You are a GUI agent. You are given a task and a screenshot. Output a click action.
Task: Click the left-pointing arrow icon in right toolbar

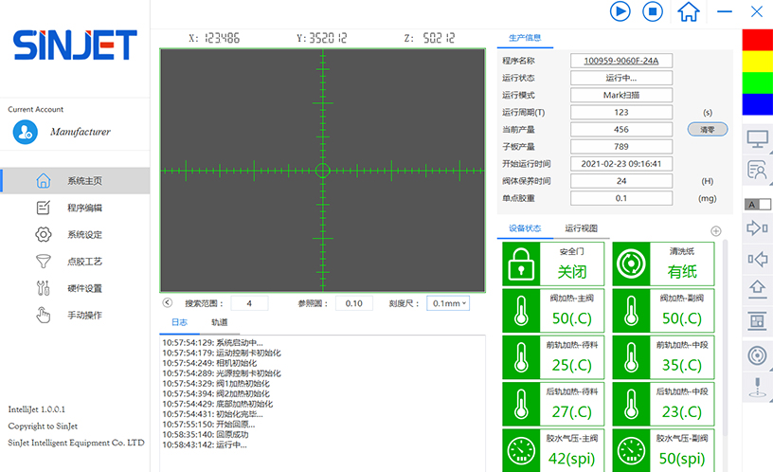click(757, 259)
